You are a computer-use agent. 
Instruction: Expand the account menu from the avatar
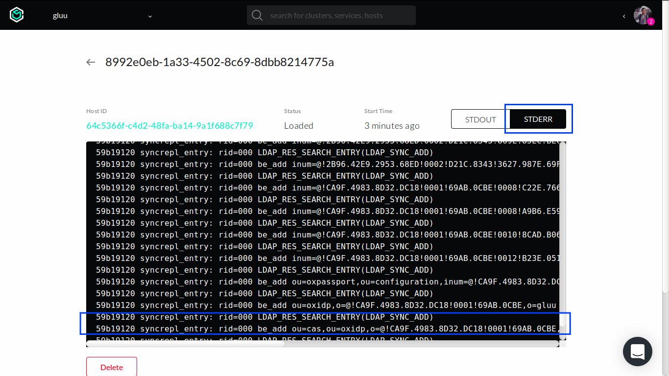click(x=642, y=15)
